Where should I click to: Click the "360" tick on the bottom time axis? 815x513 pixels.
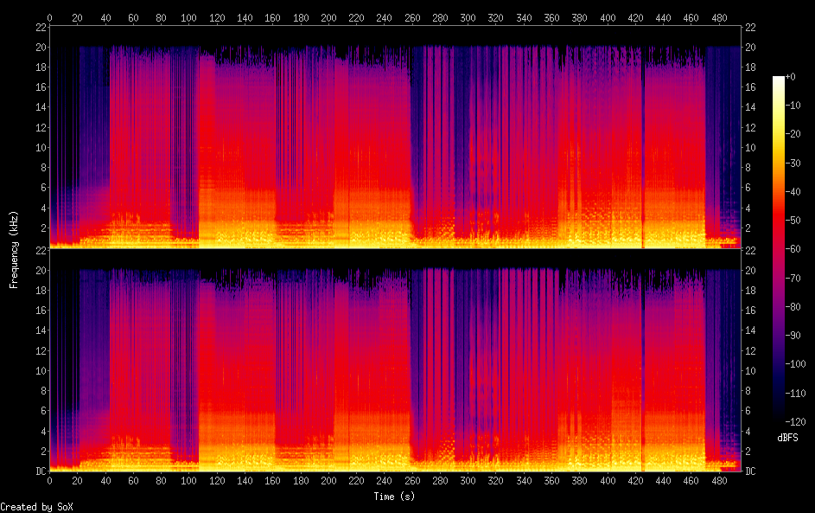pos(551,481)
